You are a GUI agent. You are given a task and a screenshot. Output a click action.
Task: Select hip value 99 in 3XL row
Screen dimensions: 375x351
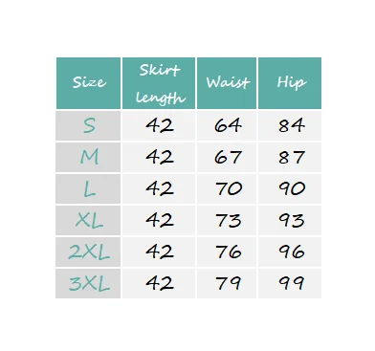click(290, 283)
